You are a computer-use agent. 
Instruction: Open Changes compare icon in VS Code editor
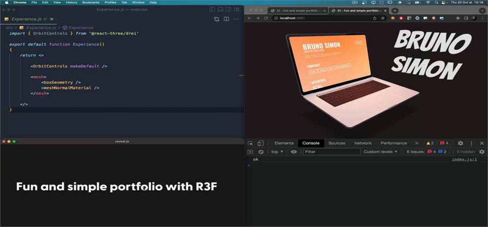[x=217, y=19]
